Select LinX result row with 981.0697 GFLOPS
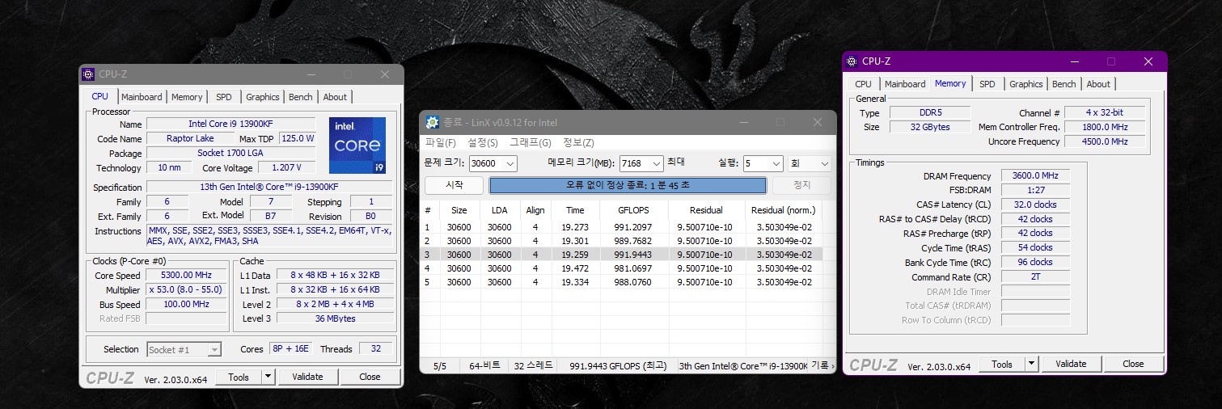Viewport: 1222px width, 409px height. [x=623, y=268]
